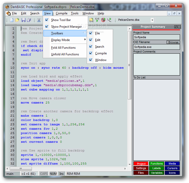Click the NUM status bar indicator

(53, 174)
